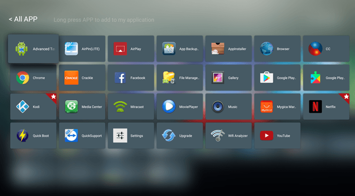Launch Netflix
Image resolution: width=355 pixels, height=196 pixels.
326,106
